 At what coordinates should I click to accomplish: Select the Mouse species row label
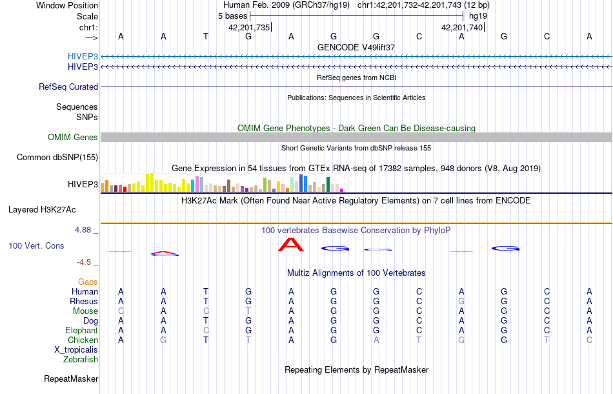[x=85, y=311]
